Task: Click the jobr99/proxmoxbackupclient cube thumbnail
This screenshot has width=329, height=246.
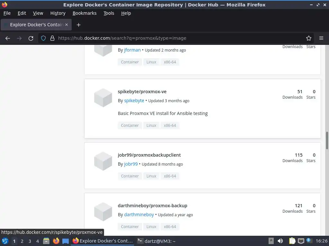Action: click(103, 161)
